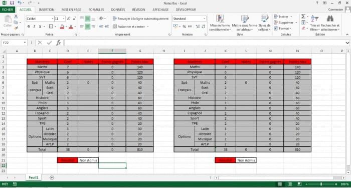The image size is (351, 188).
Task: Toggle bold formatting (G)
Action: coord(29,27)
